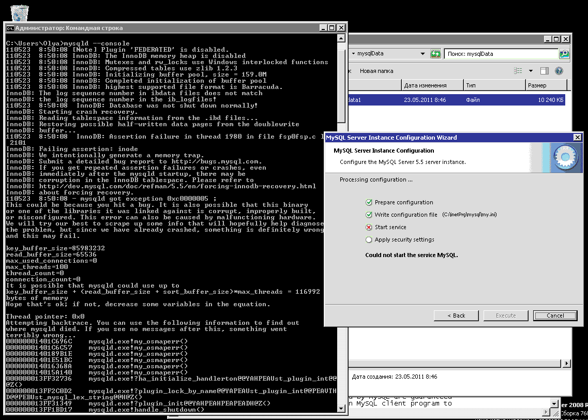Viewport: 588px width, 420px height.
Task: Click the refresh button beside the address bar
Action: (x=435, y=54)
